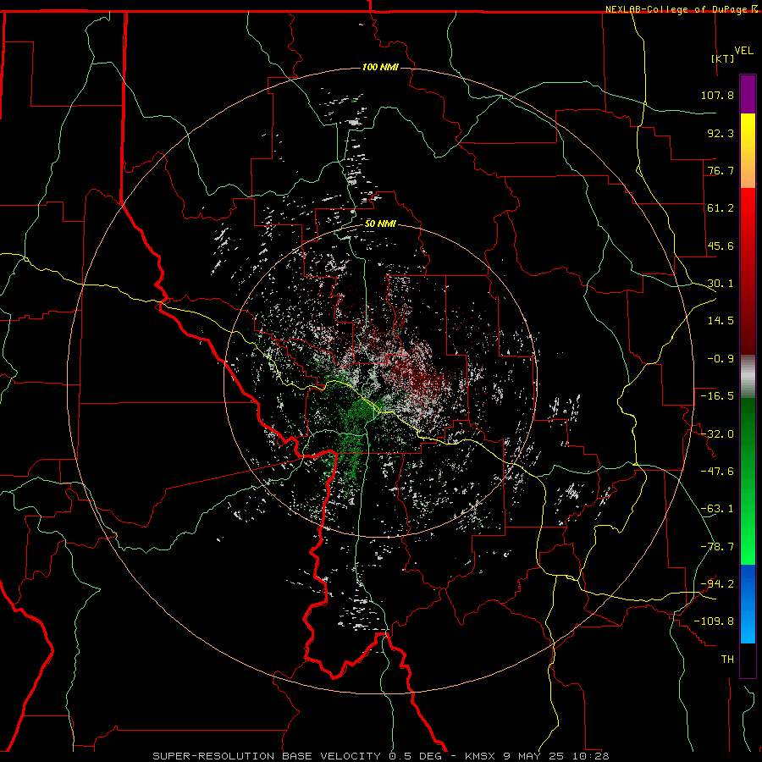Image resolution: width=762 pixels, height=762 pixels.
Task: Click the gray near-zero segment of the color bar
Action: [748, 377]
